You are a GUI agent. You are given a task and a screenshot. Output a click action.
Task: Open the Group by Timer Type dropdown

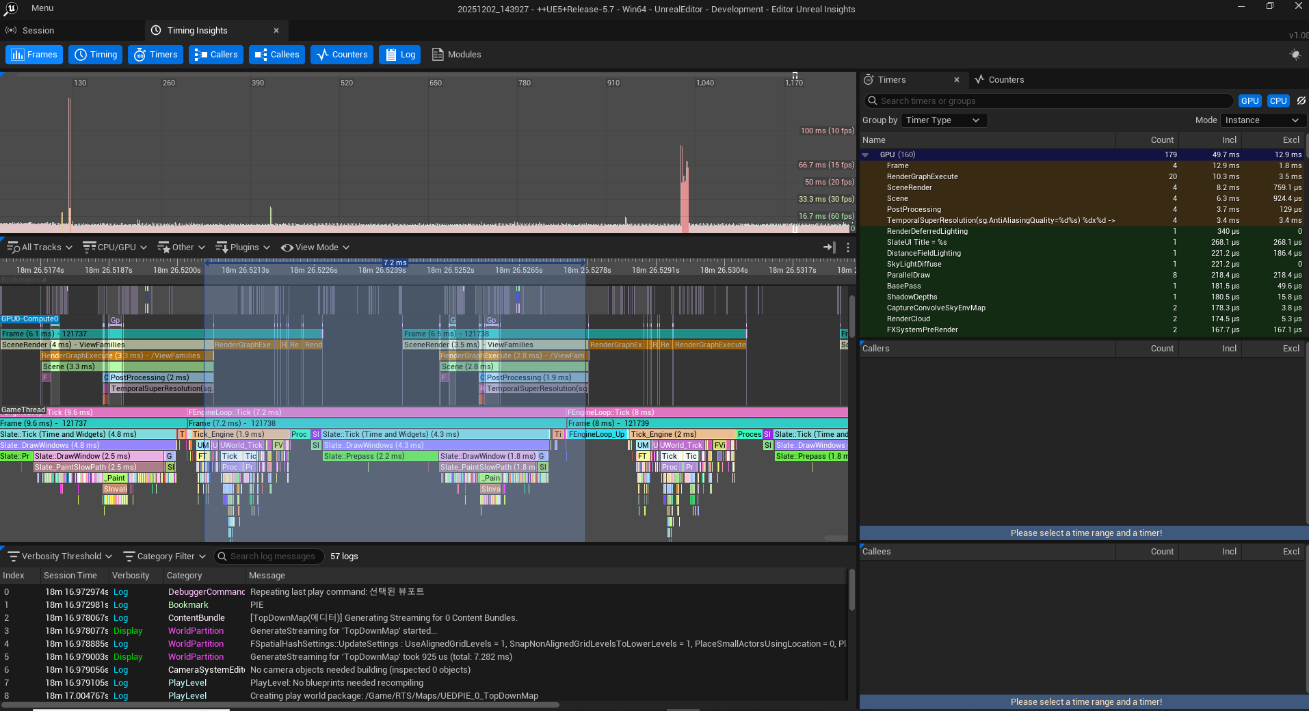click(x=944, y=120)
